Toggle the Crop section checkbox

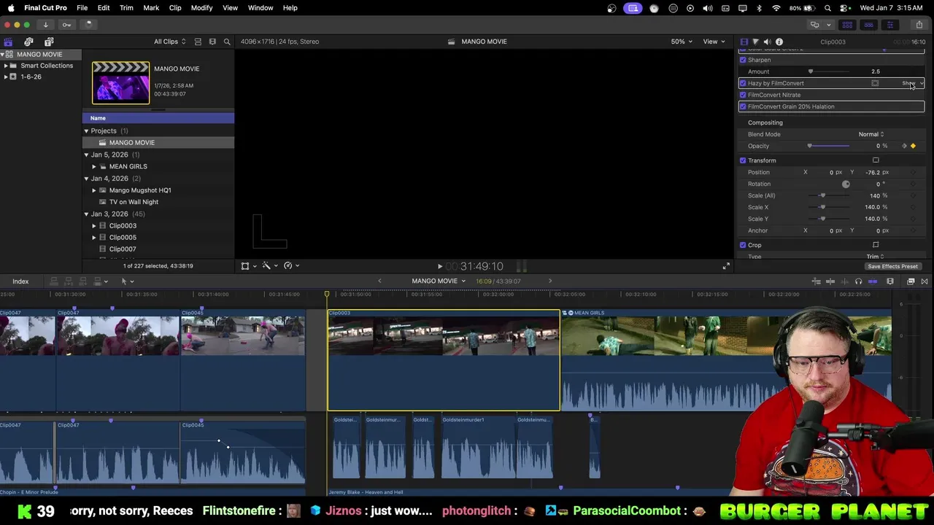point(743,245)
